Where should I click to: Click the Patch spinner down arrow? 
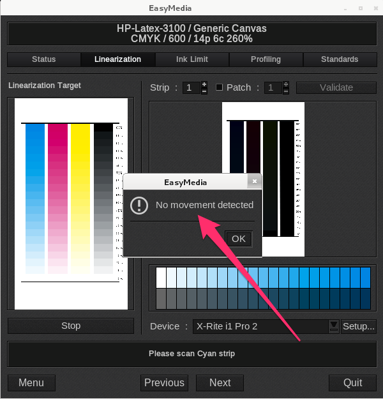click(x=285, y=91)
